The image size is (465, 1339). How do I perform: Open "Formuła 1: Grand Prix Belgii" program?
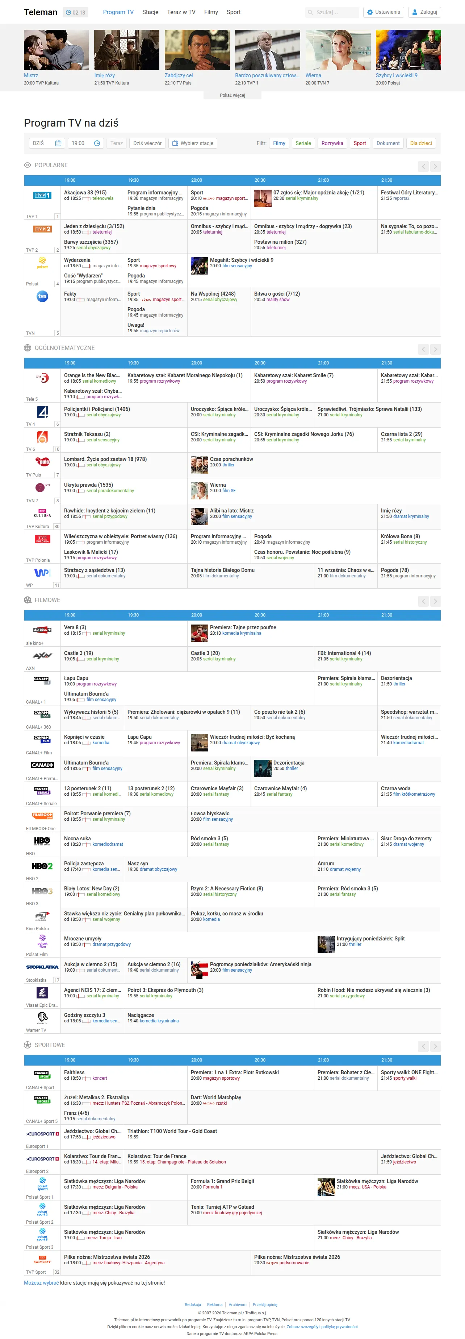tap(222, 1181)
